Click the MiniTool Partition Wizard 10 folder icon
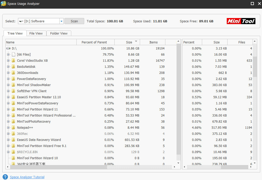 [x=13, y=158]
